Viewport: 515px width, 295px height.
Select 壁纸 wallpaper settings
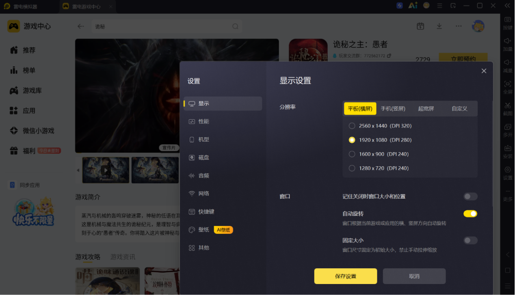point(223,230)
